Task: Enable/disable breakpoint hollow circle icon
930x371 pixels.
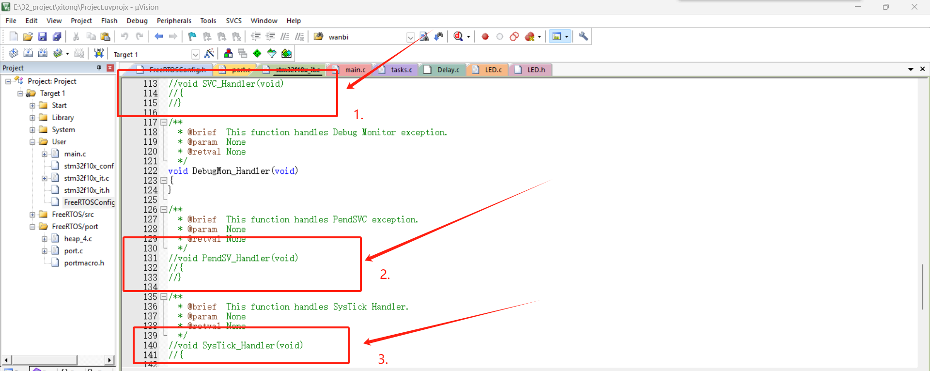Action: pos(499,36)
